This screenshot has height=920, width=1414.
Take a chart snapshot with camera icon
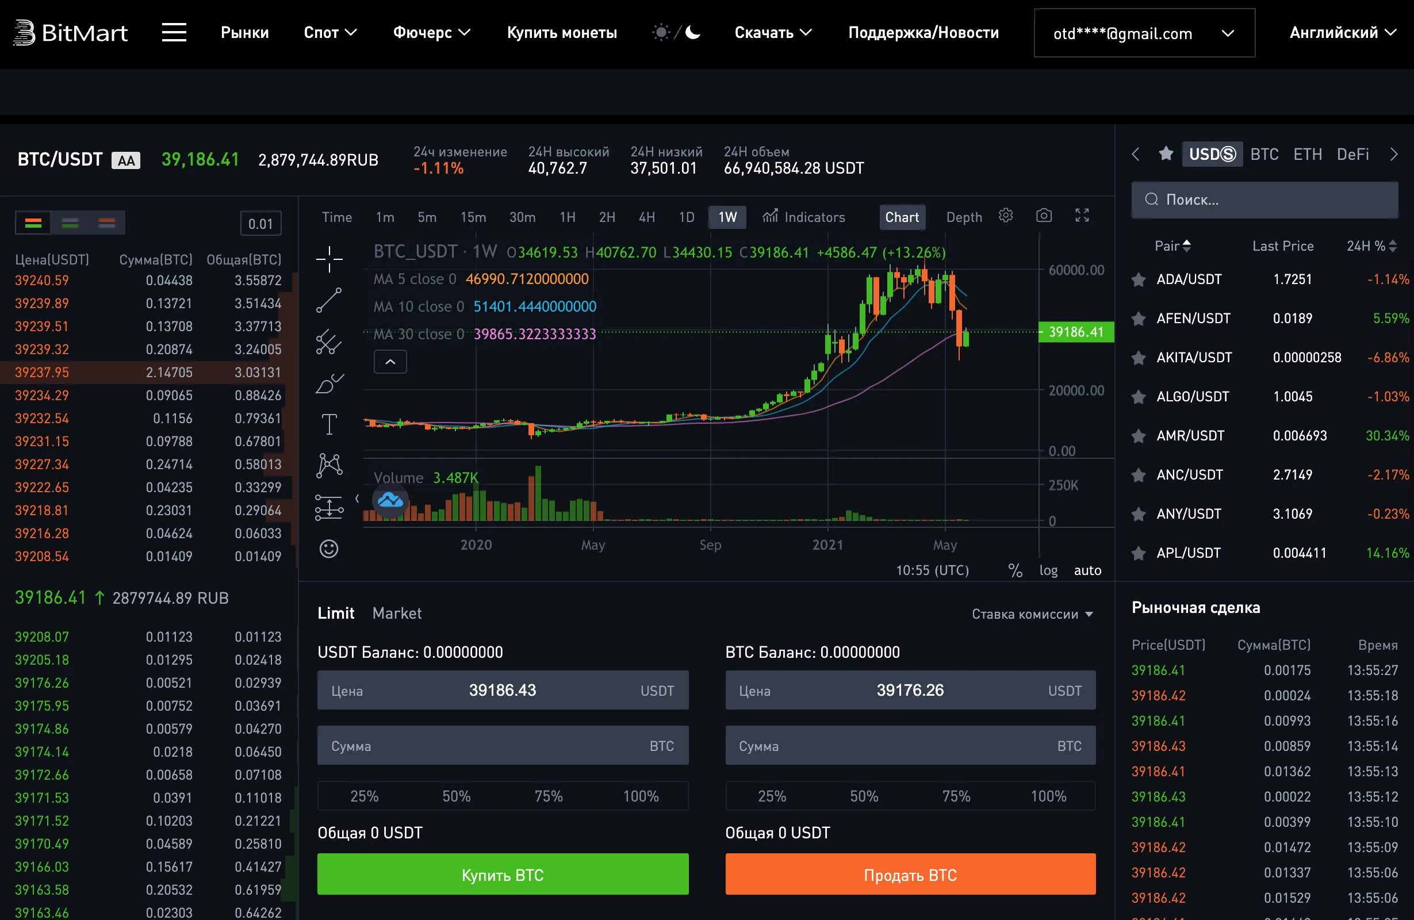1044,216
